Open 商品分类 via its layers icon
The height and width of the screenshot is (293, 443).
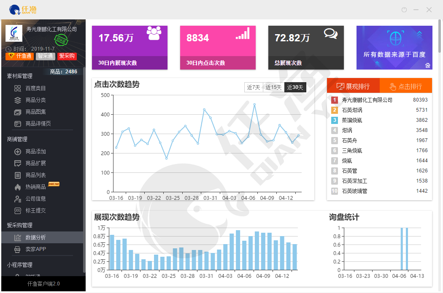[18, 100]
